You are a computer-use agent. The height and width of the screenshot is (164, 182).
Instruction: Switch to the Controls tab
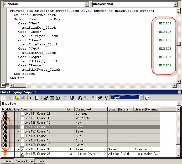[7, 161]
